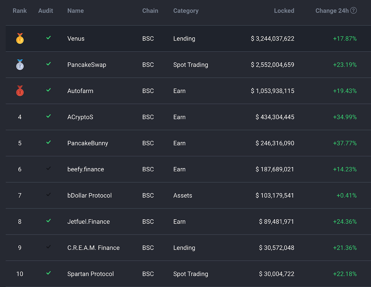The image size is (371, 287).
Task: Click the gold medal icon for Venus
Action: 20,38
